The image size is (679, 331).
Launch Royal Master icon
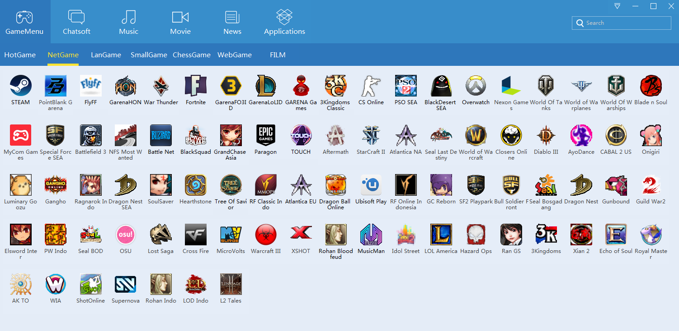click(x=651, y=234)
